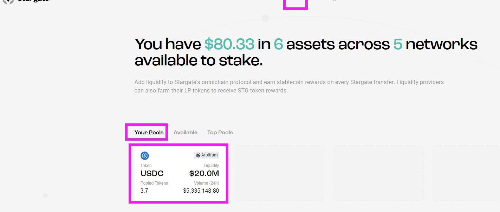Viewport: 500px width, 212px height.
Task: Click the Stargate logo icon
Action: pos(8,1)
